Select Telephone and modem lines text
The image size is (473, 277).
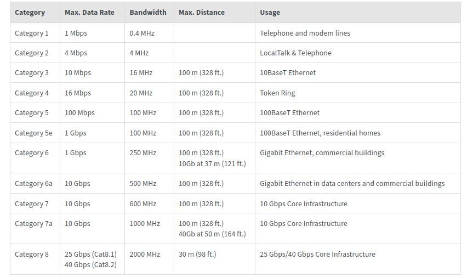click(305, 33)
